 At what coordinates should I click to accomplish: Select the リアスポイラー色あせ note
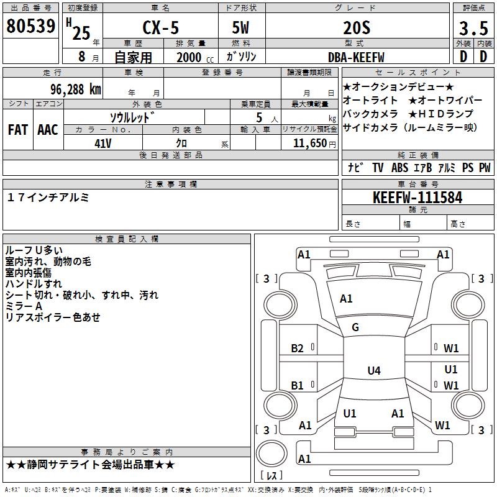[x=53, y=317]
